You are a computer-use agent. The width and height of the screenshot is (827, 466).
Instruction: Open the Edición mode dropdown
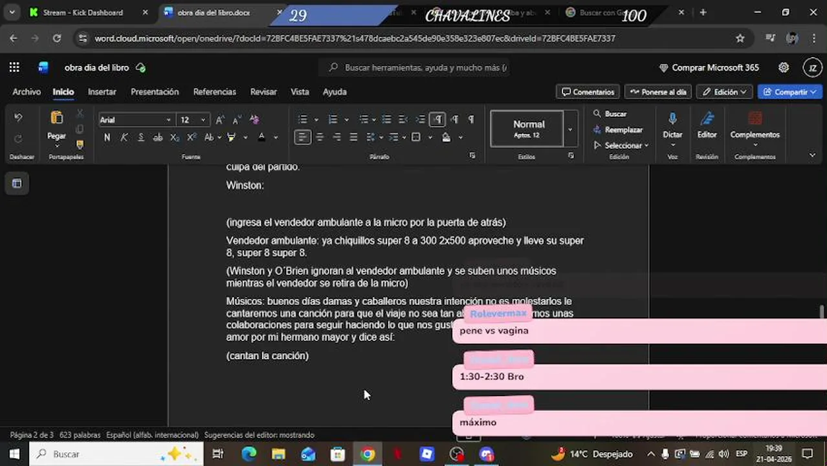[725, 92]
